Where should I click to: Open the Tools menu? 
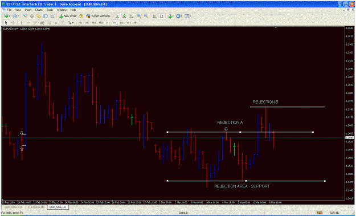50,10
